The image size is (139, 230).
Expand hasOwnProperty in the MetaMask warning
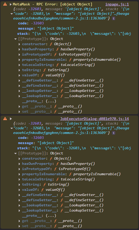tap(20, 49)
